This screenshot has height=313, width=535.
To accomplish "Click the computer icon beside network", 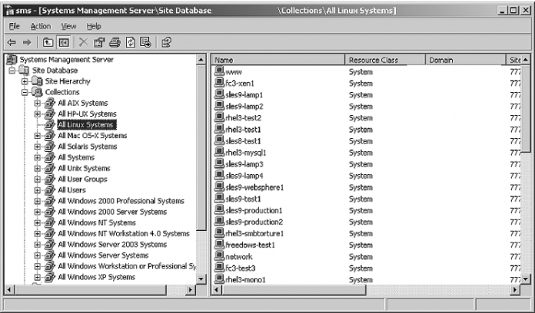I will [x=219, y=256].
